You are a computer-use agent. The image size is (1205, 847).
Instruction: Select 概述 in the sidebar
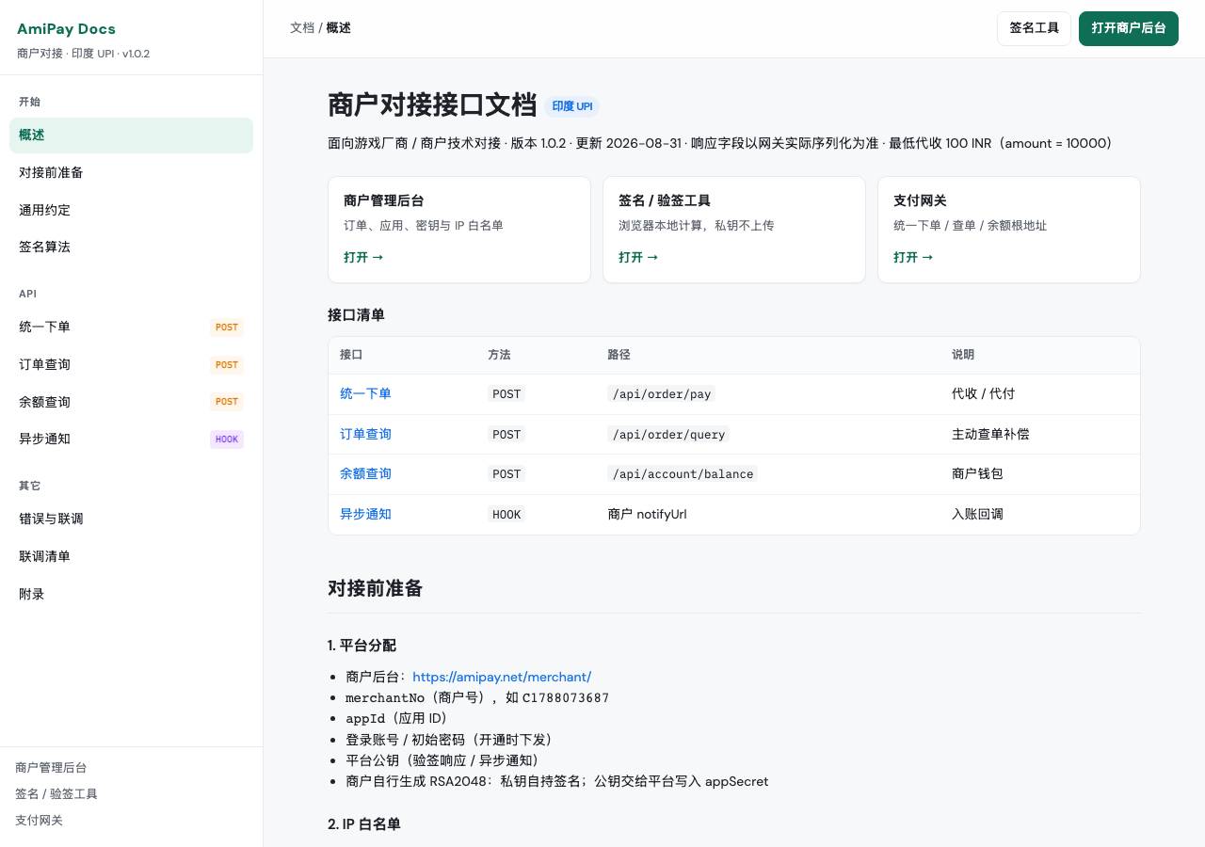131,135
